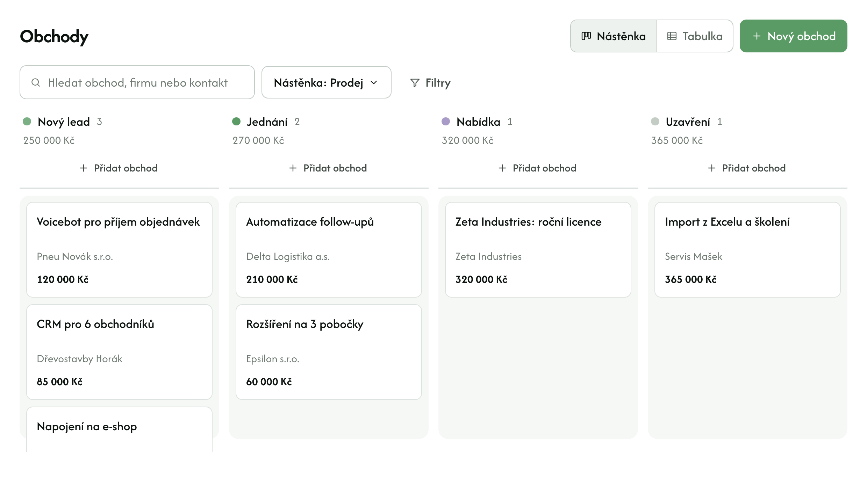867x489 pixels.
Task: Click the Jednání column title
Action: point(267,122)
